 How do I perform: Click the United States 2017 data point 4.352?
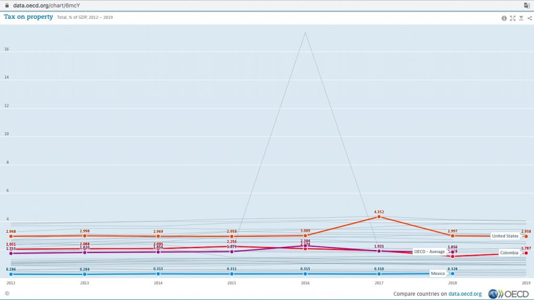[x=379, y=217]
